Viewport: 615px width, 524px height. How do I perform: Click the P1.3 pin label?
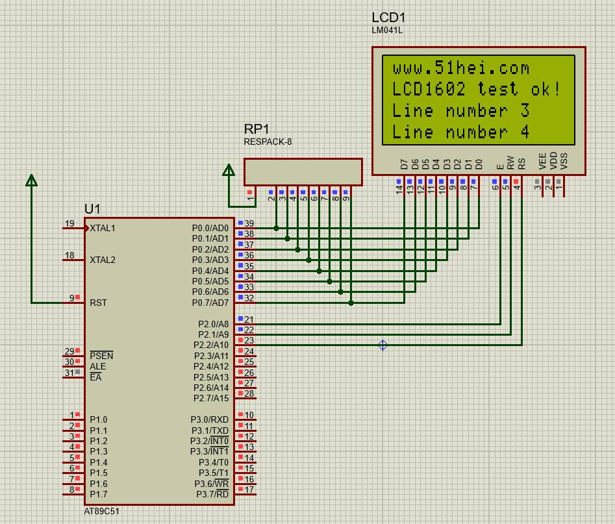(99, 451)
